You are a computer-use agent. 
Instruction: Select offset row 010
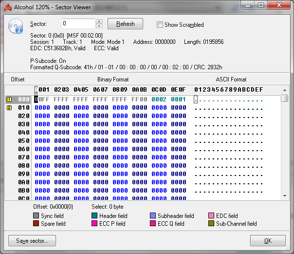[24, 108]
